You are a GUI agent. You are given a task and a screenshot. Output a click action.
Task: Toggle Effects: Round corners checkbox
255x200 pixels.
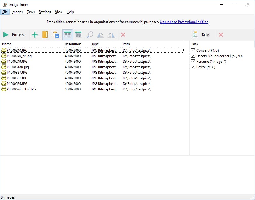coord(193,56)
